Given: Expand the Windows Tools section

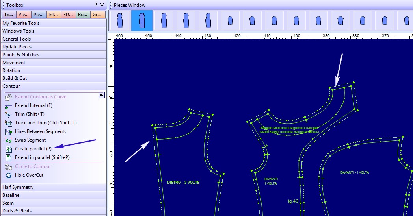Looking at the screenshot, I should pyautogui.click(x=54, y=31).
